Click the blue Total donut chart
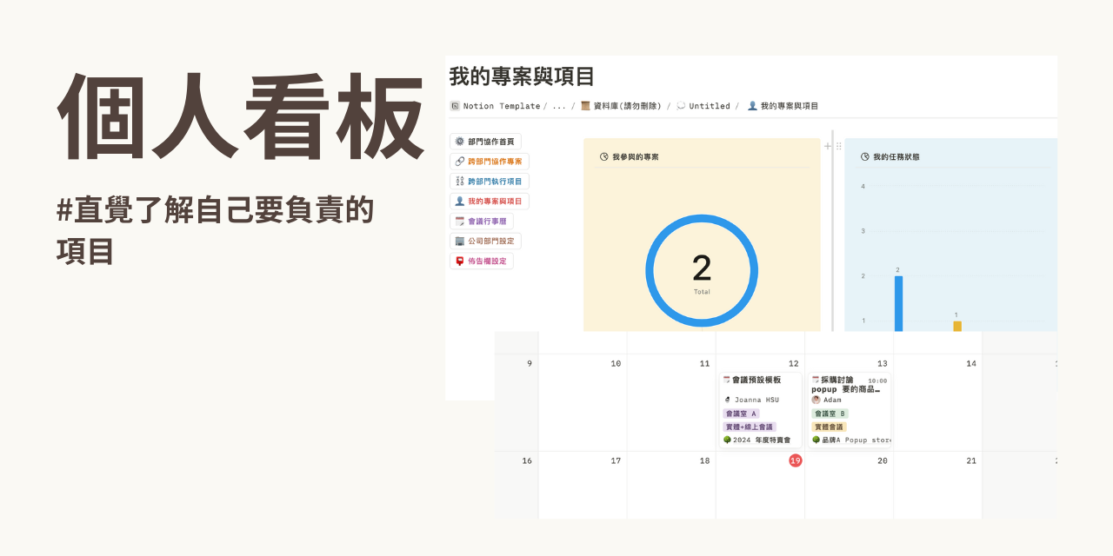Viewport: 1113px width, 556px height. tap(701, 270)
